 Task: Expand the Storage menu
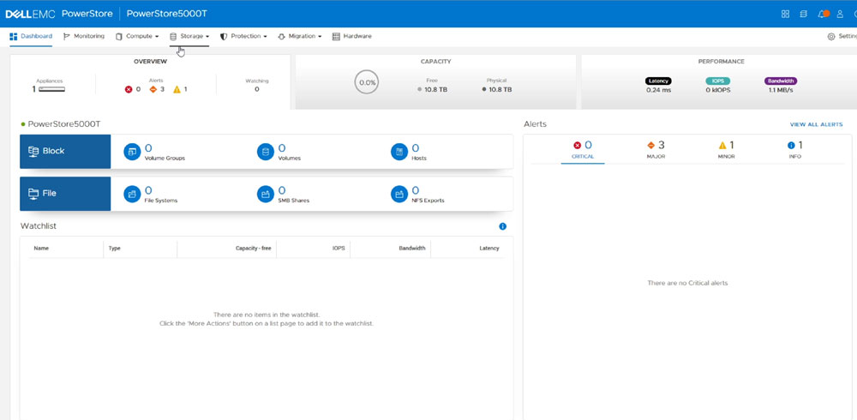189,36
